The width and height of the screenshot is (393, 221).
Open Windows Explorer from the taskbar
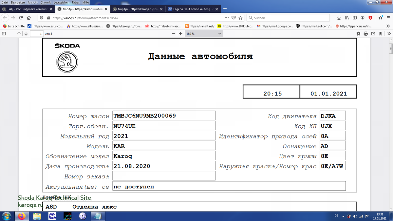click(x=37, y=216)
